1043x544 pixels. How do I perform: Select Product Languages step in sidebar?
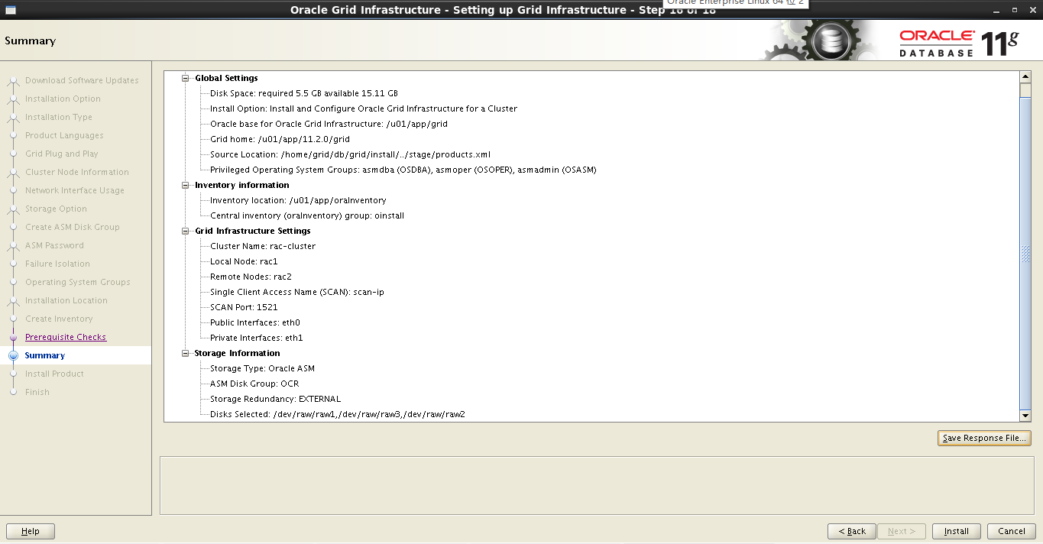click(x=64, y=135)
